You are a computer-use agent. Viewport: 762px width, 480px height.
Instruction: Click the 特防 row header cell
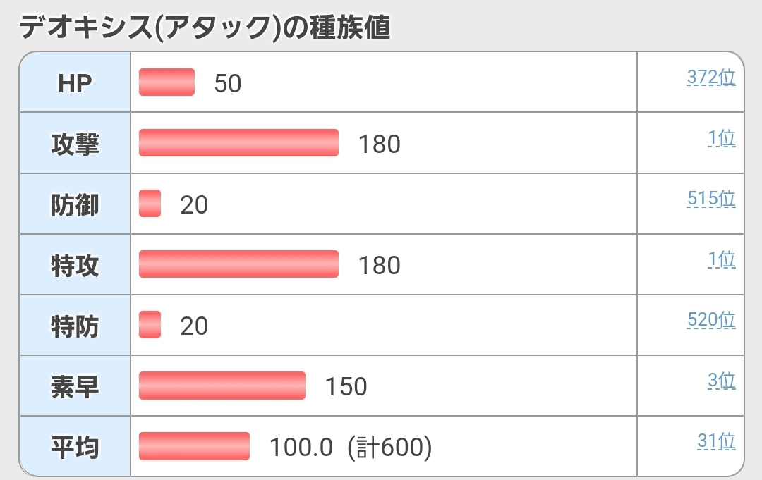pyautogui.click(x=75, y=326)
